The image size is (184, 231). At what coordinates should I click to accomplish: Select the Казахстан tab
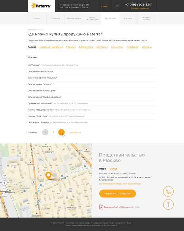point(117,47)
